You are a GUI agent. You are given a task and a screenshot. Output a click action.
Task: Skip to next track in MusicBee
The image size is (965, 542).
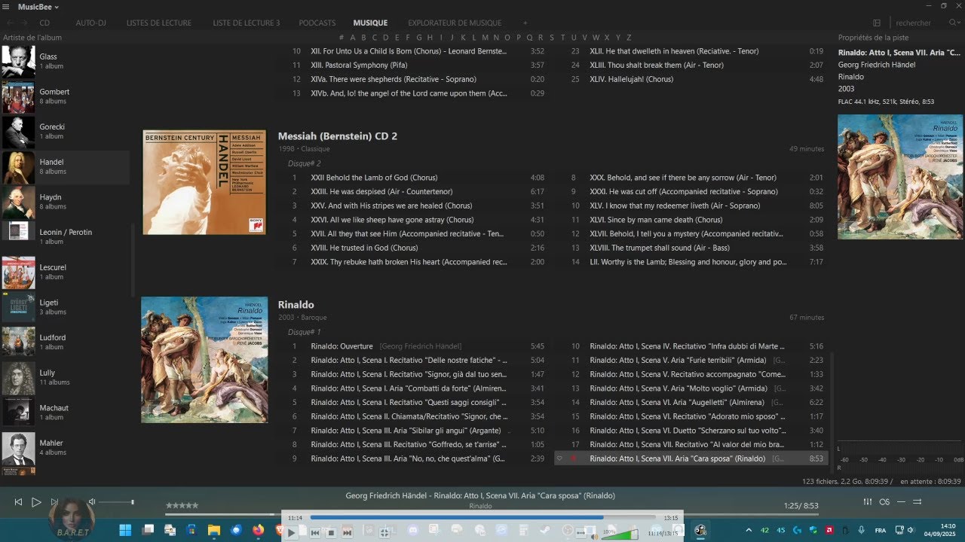[54, 502]
